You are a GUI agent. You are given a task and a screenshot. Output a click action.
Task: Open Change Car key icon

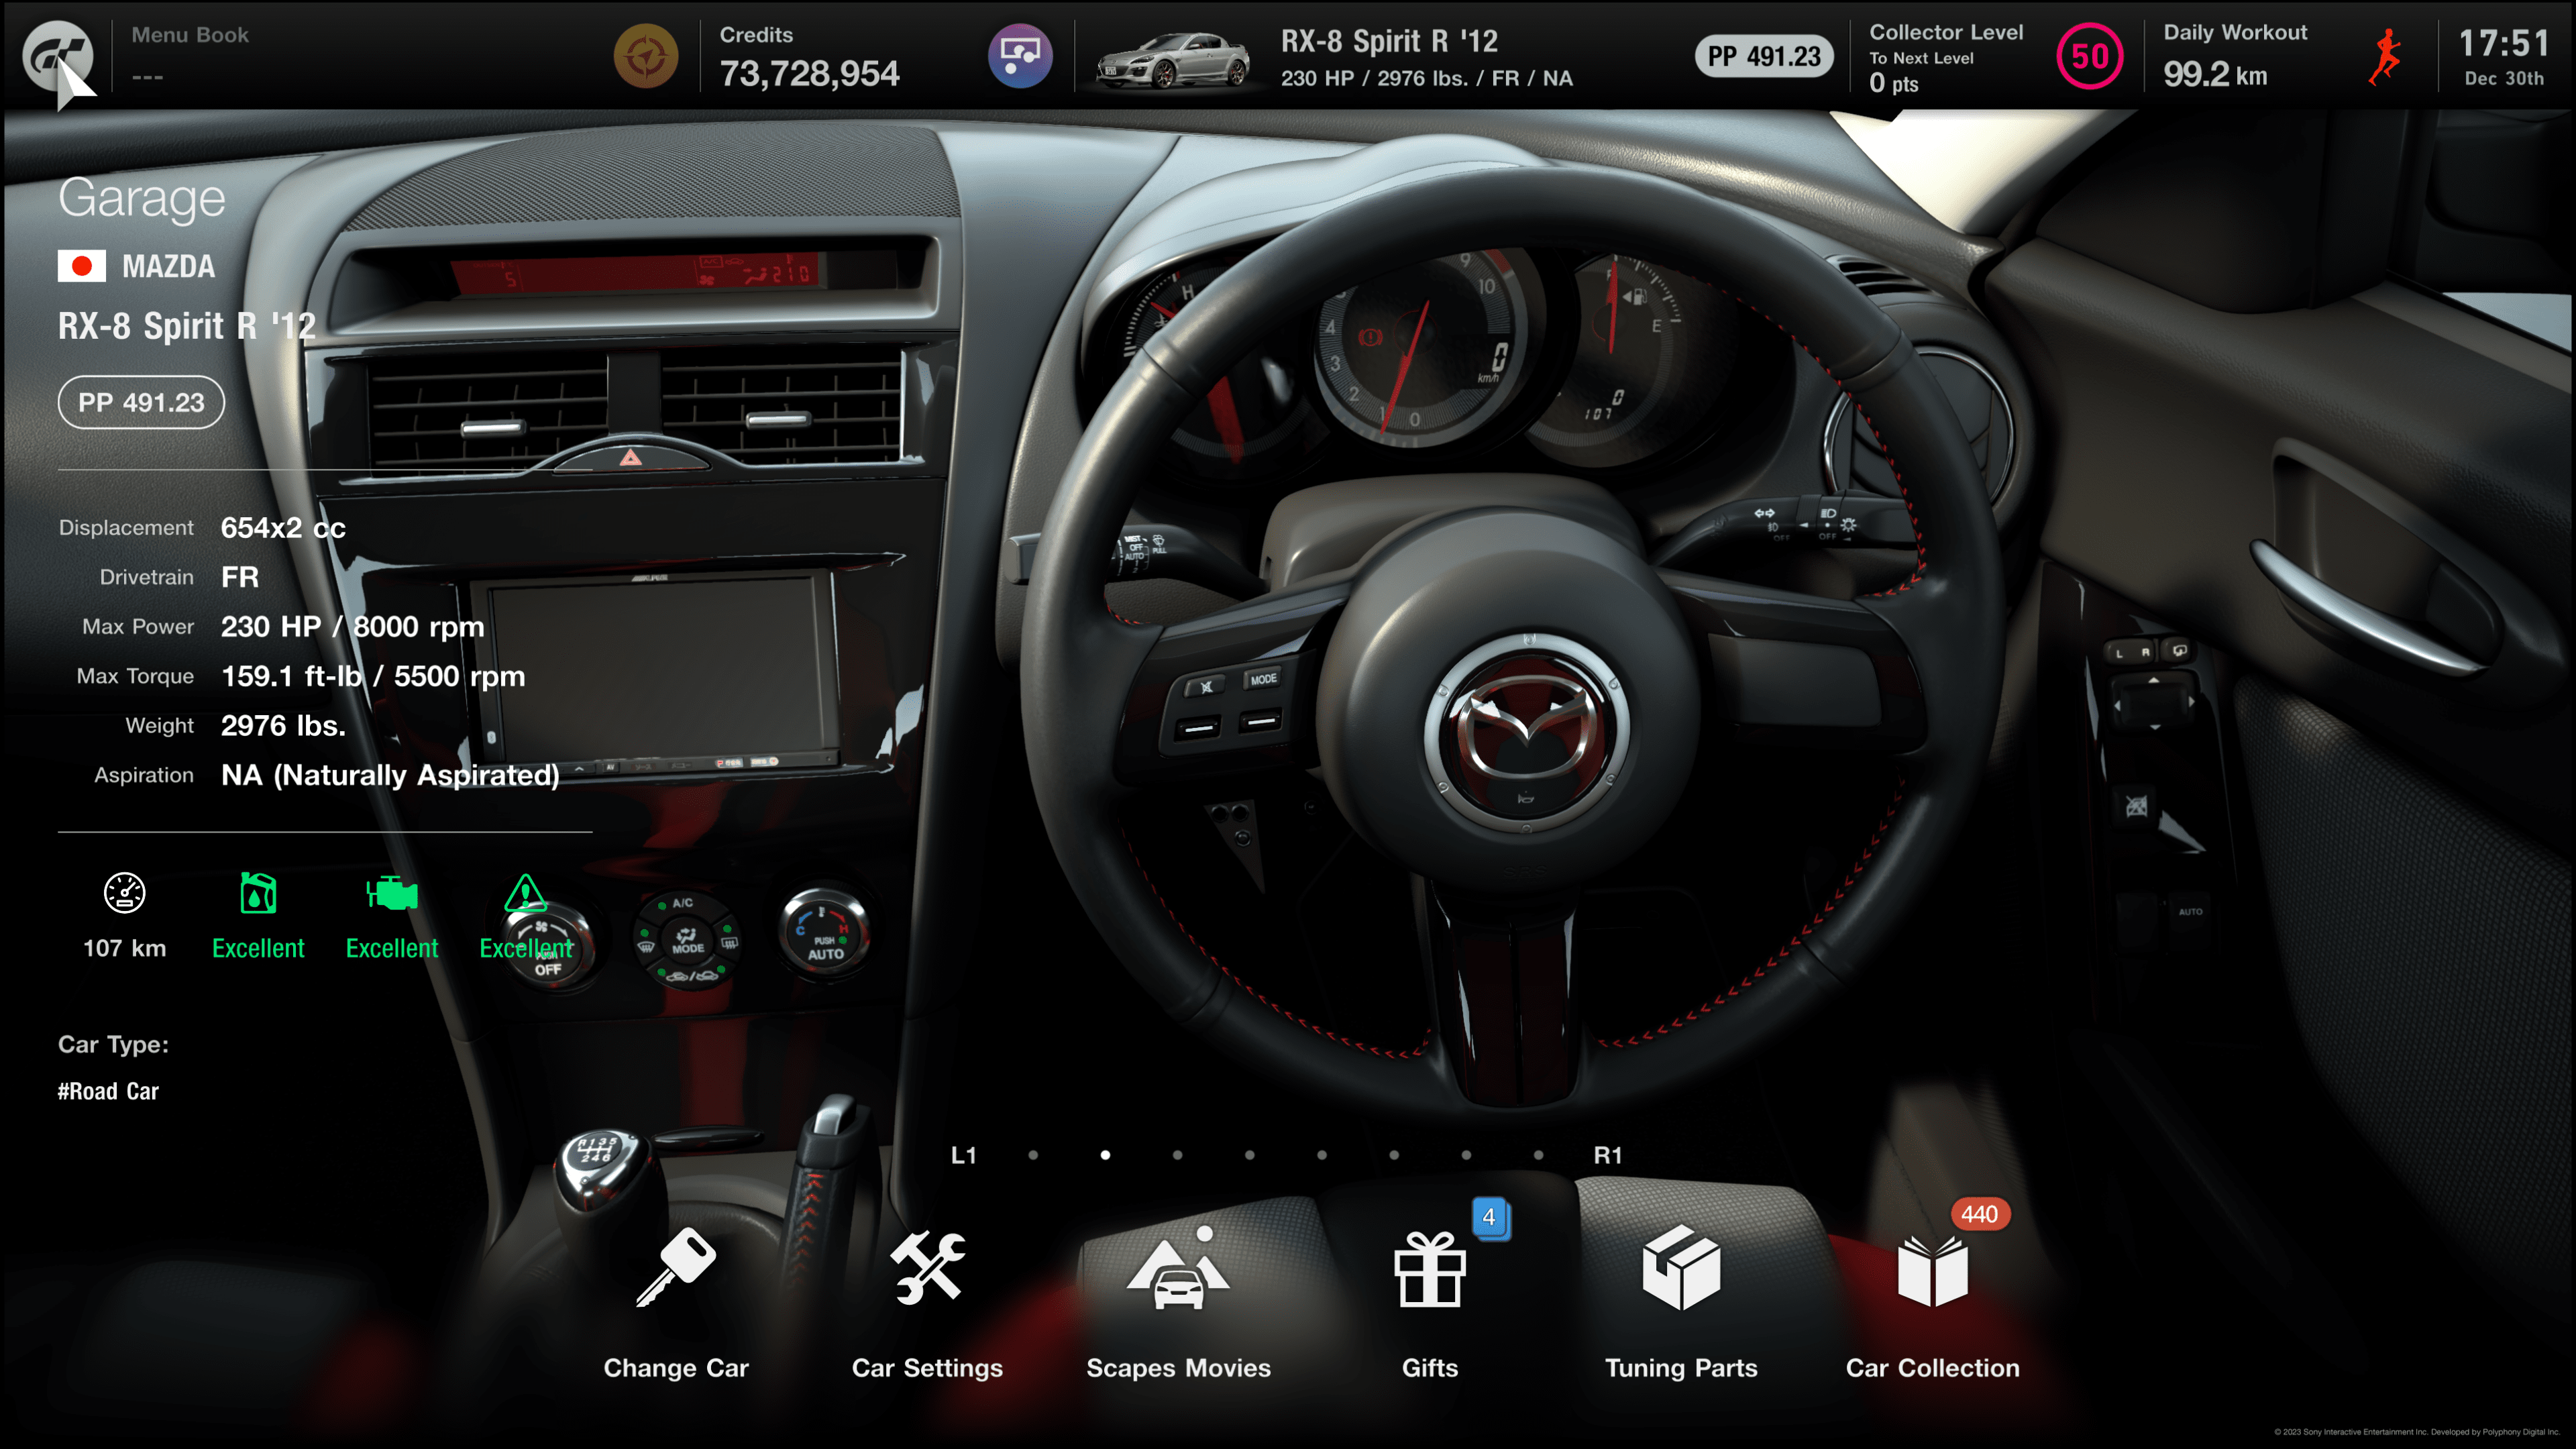click(676, 1267)
